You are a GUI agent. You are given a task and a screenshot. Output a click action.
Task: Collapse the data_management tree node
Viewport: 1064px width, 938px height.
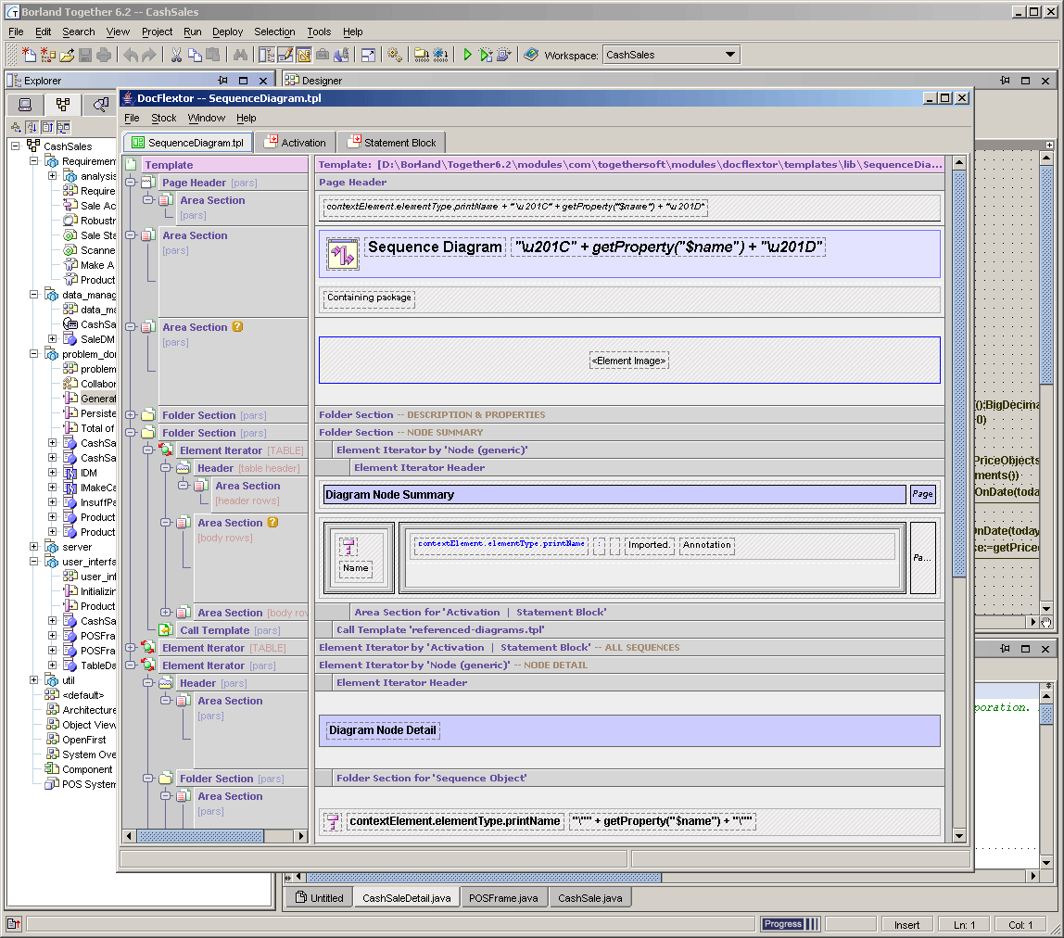[x=34, y=295]
